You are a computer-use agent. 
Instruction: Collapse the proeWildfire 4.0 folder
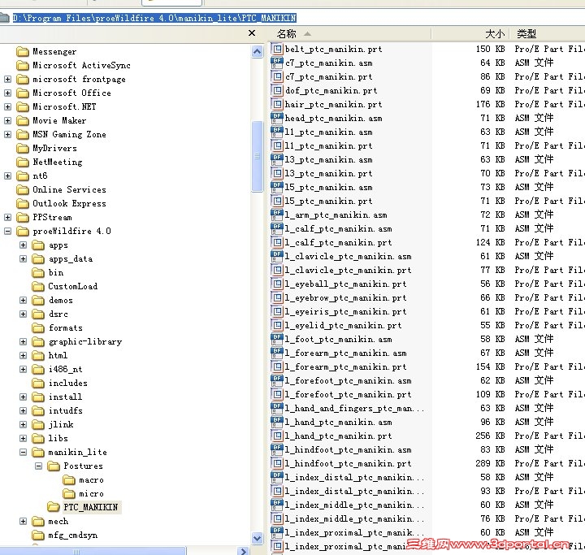(7, 231)
